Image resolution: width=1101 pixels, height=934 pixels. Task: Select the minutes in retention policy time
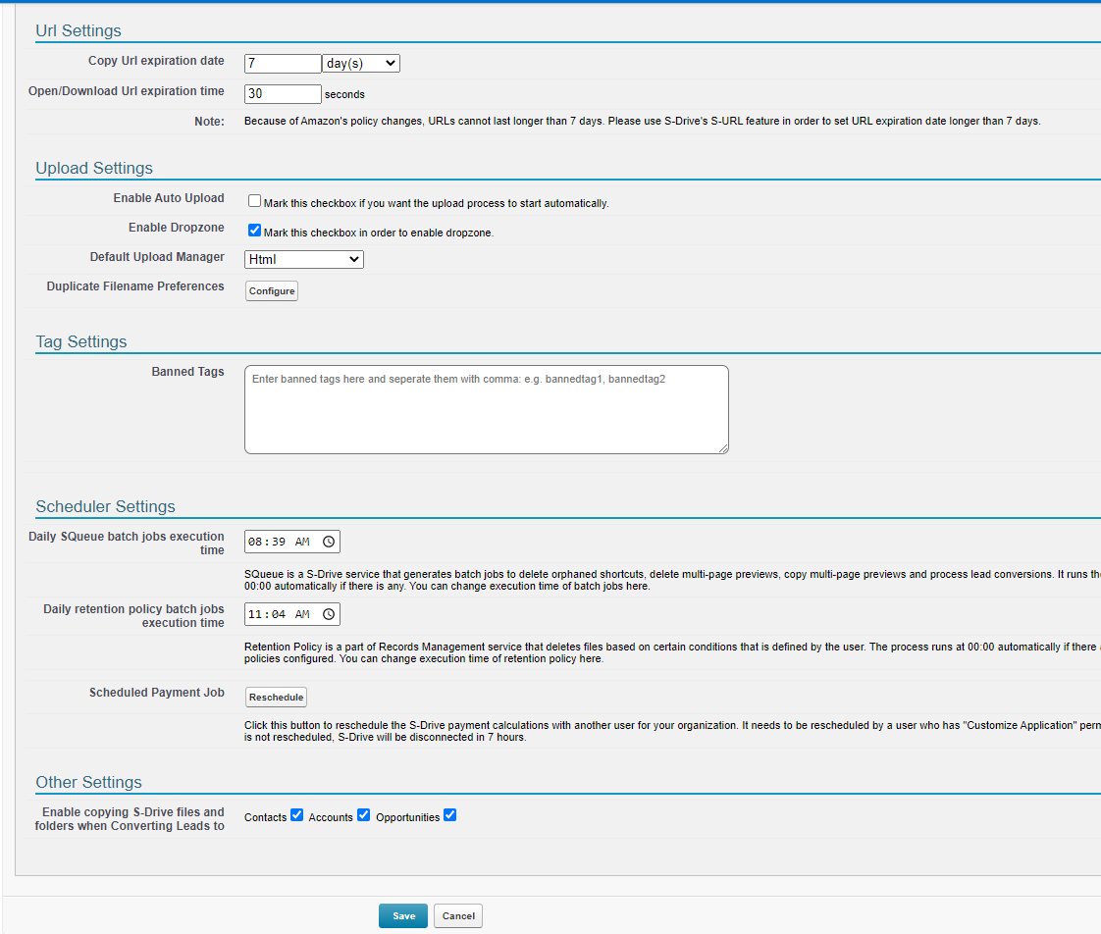278,614
